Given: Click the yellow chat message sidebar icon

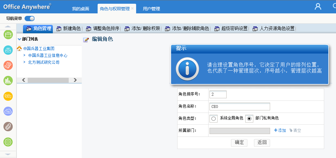Looking at the screenshot, I should click(8, 96).
